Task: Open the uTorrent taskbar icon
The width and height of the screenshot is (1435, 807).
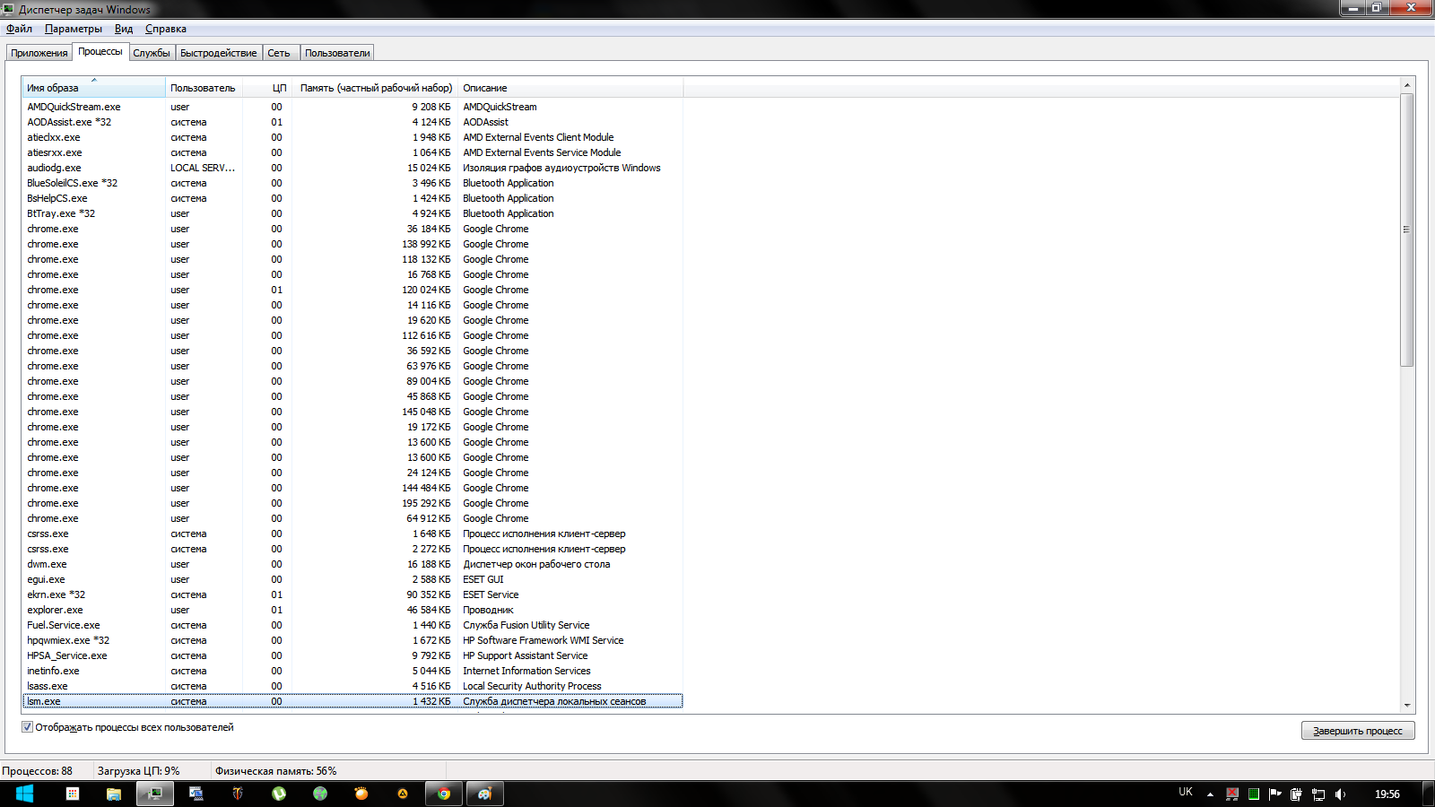Action: (x=279, y=794)
